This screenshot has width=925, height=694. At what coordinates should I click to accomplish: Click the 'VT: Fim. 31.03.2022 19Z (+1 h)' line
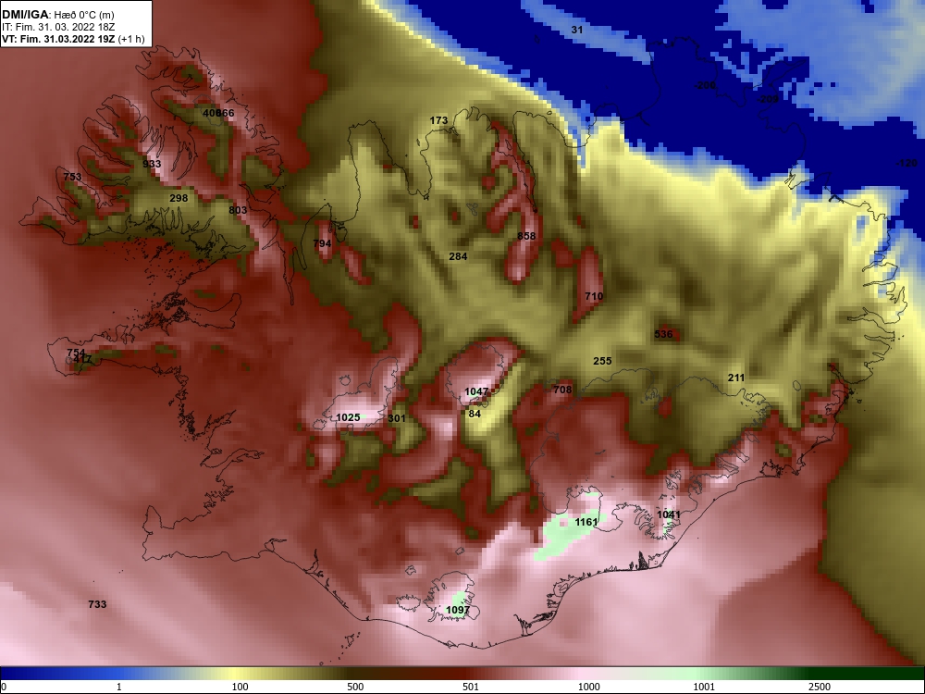[72, 39]
